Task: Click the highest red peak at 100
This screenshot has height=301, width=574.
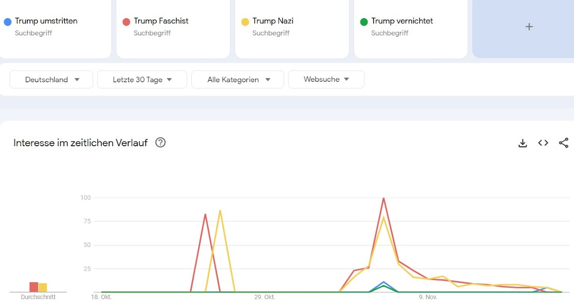Action: tap(384, 198)
